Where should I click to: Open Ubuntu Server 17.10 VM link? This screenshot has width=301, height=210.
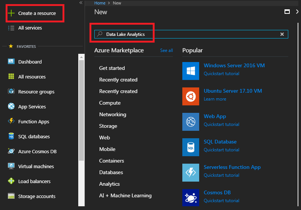click(x=233, y=91)
